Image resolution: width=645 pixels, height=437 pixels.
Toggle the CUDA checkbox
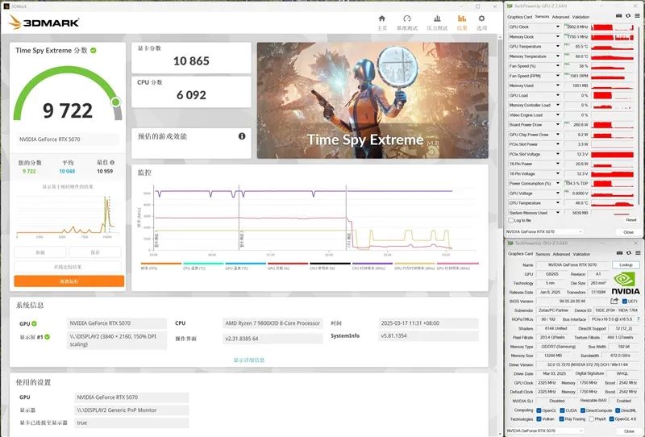coord(561,410)
